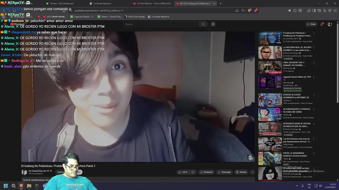Click the Brave Shields lion icon
The image size is (339, 190).
(x=249, y=11)
